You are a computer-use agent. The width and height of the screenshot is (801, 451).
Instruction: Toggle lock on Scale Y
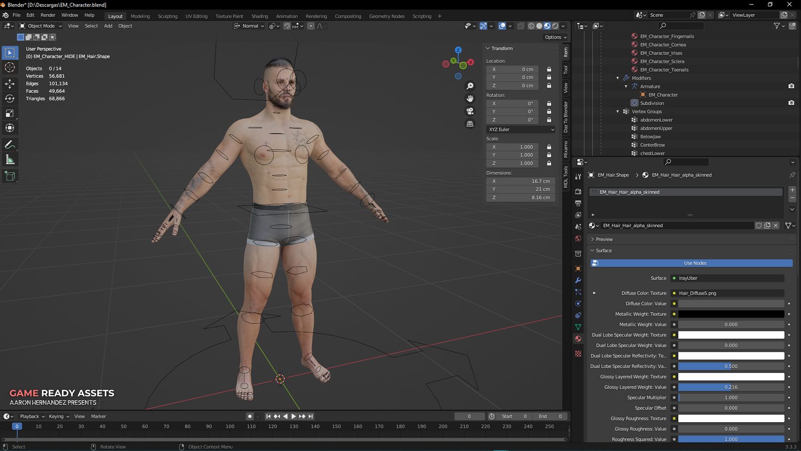click(549, 155)
